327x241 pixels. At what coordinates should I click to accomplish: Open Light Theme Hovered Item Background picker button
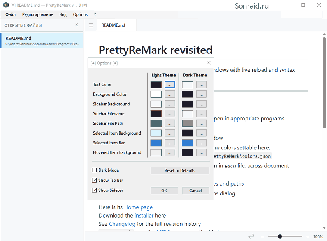coord(170,152)
